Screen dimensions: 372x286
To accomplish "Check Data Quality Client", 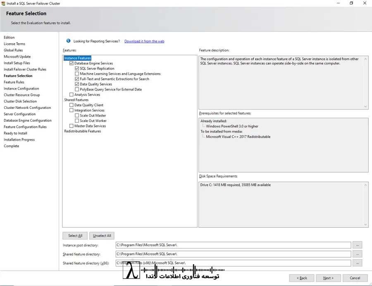I will tap(72, 105).
